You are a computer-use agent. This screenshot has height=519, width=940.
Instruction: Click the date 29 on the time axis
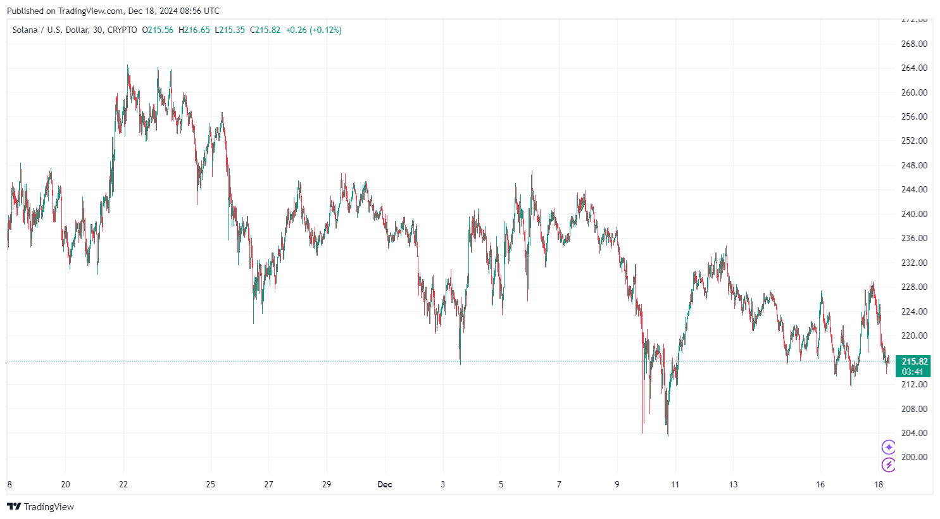(x=327, y=484)
